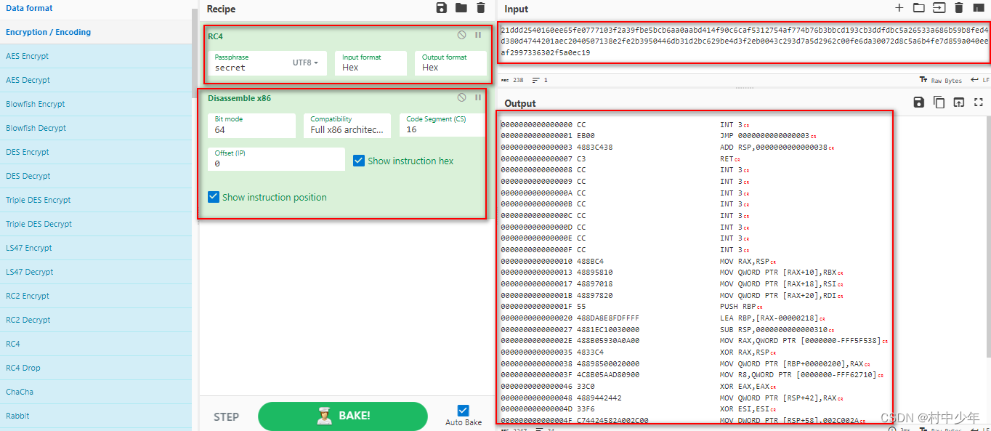Clear input and output trash icon
This screenshot has height=431, width=991.
click(x=958, y=8)
